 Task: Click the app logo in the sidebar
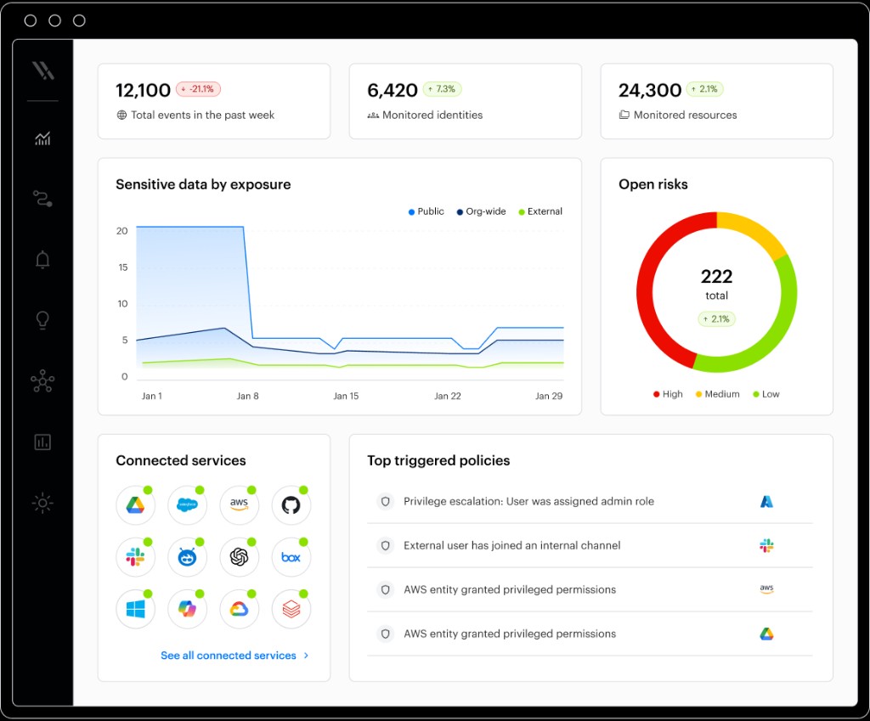click(42, 70)
